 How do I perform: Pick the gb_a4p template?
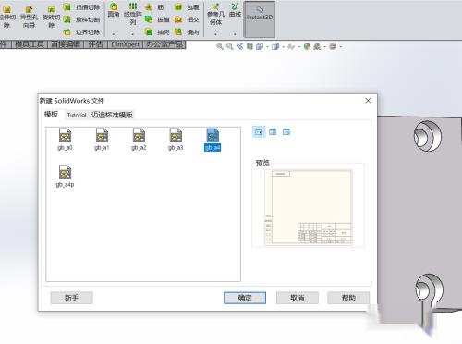[65, 176]
